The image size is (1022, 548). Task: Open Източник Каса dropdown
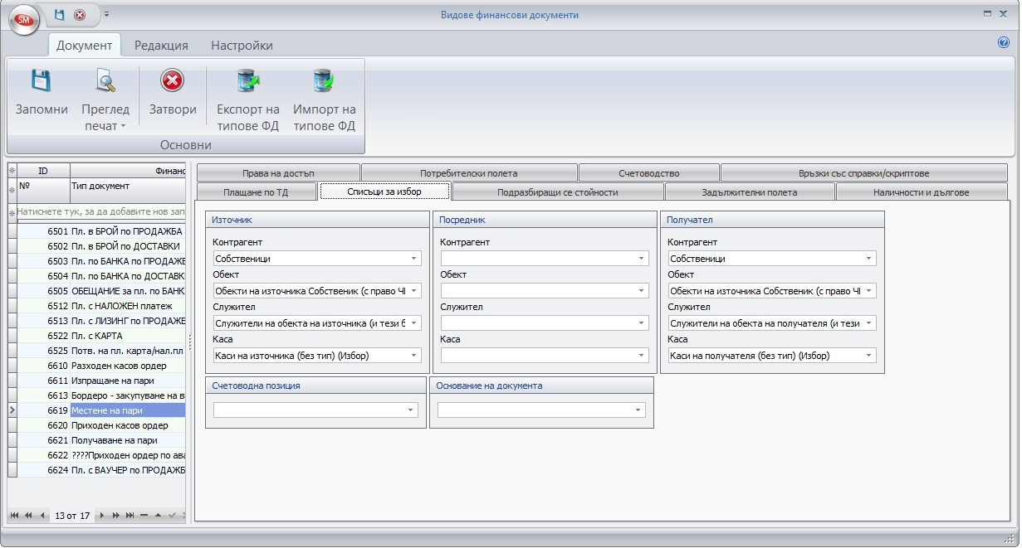413,356
